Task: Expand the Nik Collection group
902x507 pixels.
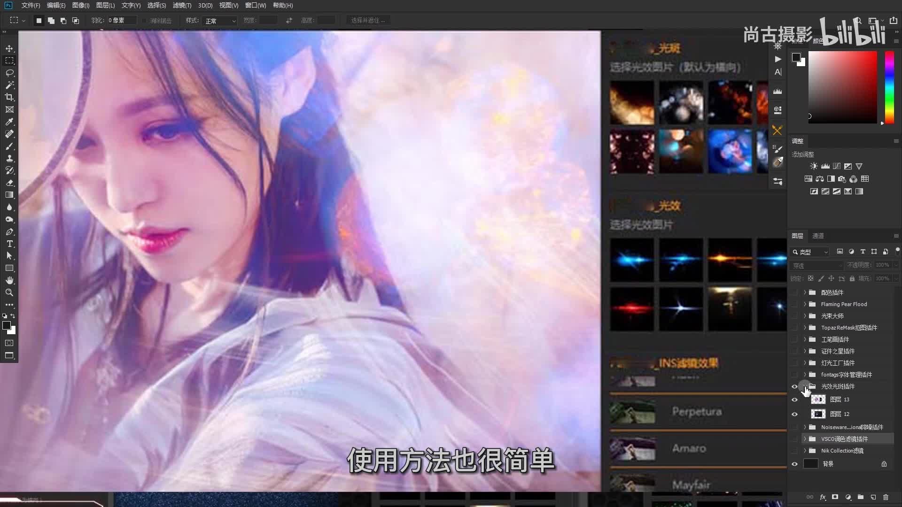Action: pyautogui.click(x=805, y=451)
